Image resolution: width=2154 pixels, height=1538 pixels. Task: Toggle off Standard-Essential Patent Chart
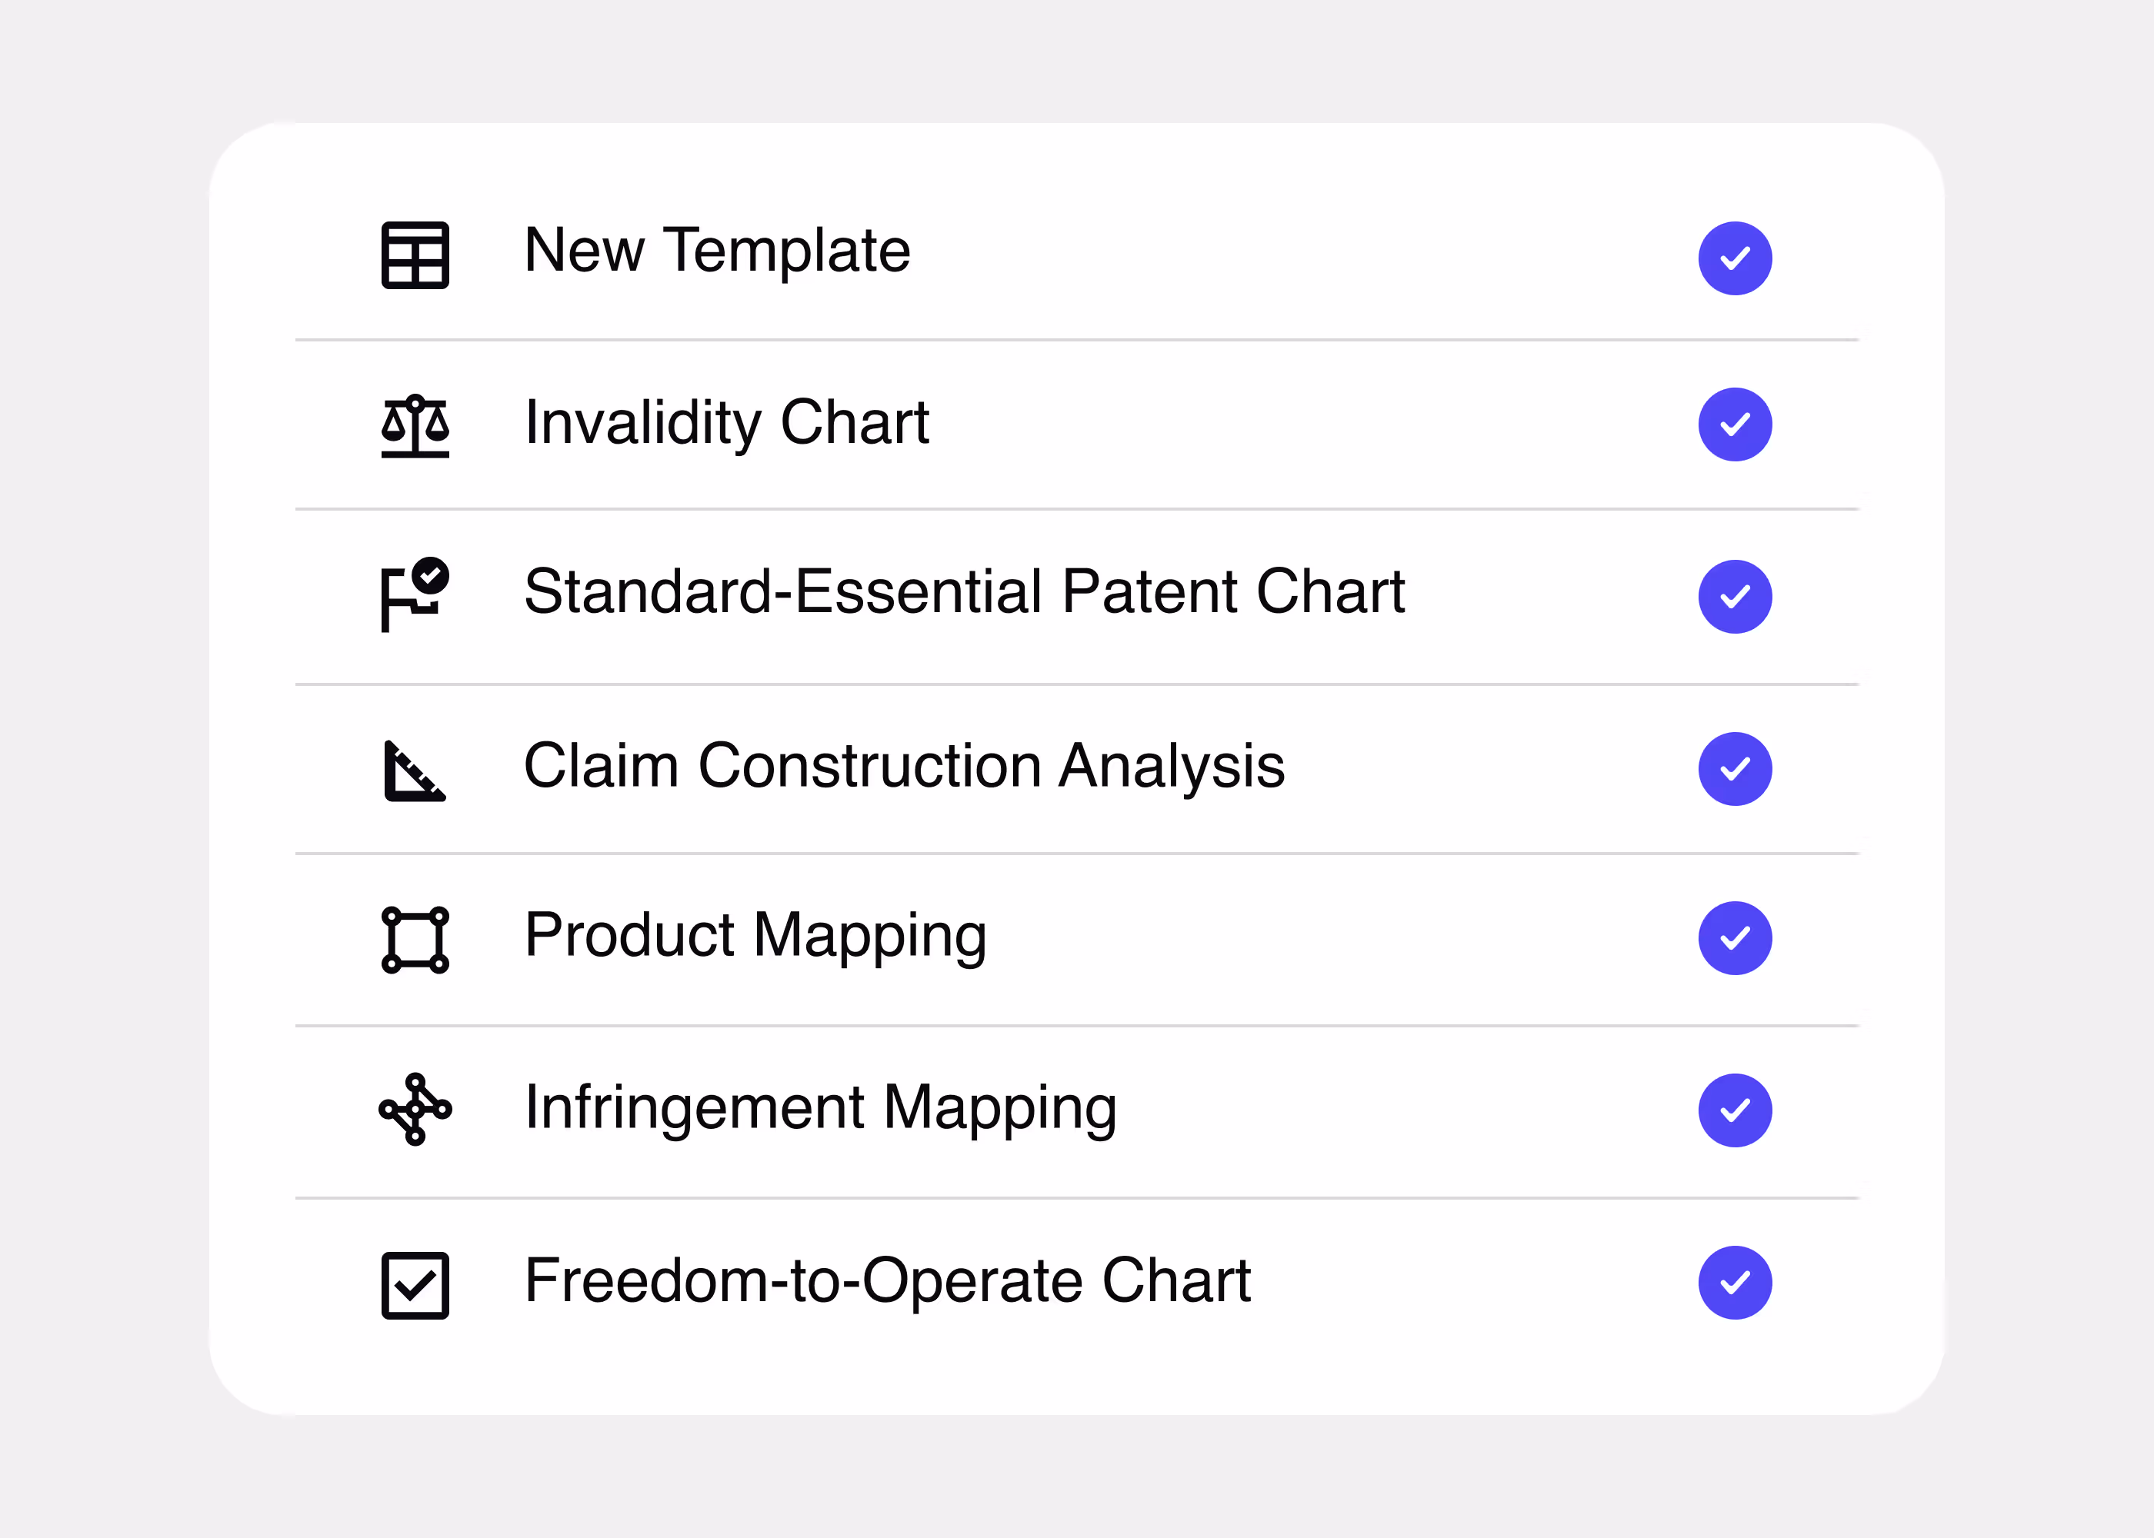click(x=1735, y=596)
